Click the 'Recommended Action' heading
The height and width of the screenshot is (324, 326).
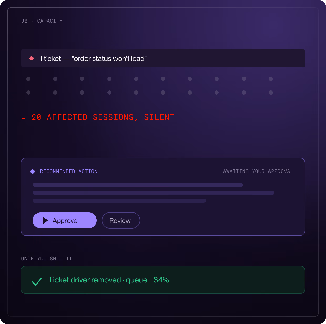pyautogui.click(x=69, y=171)
